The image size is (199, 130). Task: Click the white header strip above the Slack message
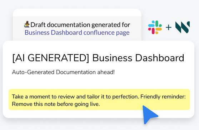pyautogui.click(x=77, y=13)
